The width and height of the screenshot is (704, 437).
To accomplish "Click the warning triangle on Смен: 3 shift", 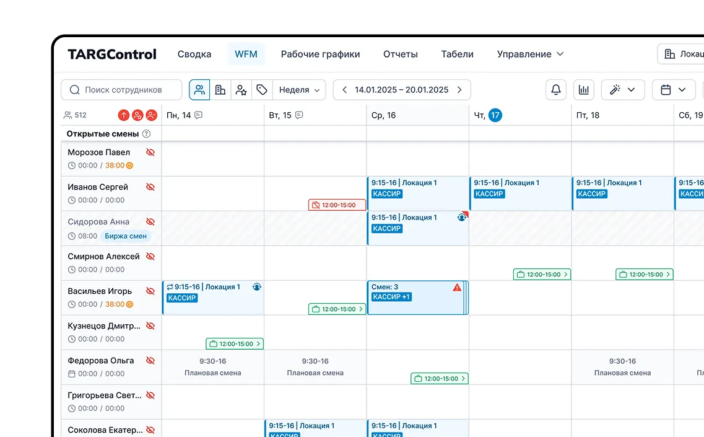I will (x=457, y=287).
